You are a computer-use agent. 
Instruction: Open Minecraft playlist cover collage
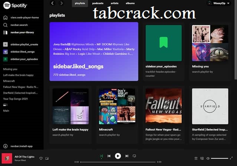click(117, 106)
